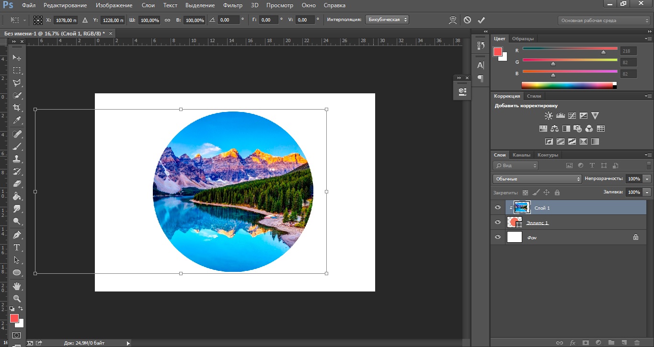The width and height of the screenshot is (654, 347).
Task: Open the Обычные blend mode dropdown
Action: coord(537,179)
